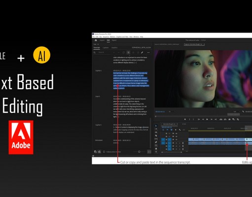The height and width of the screenshot is (197, 252).
Task: Switch to the Import workspace tab
Action: [x=102, y=40]
